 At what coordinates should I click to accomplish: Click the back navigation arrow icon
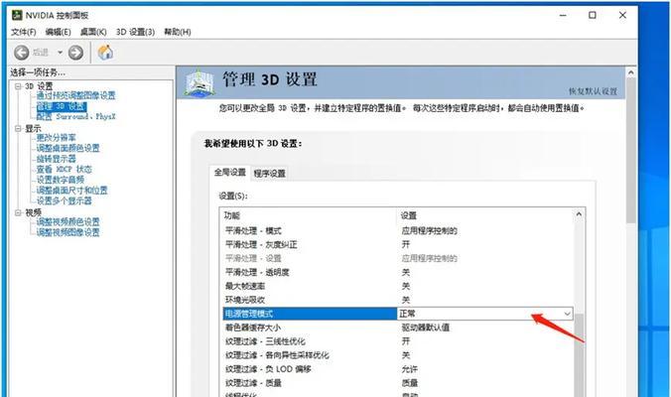[x=22, y=53]
